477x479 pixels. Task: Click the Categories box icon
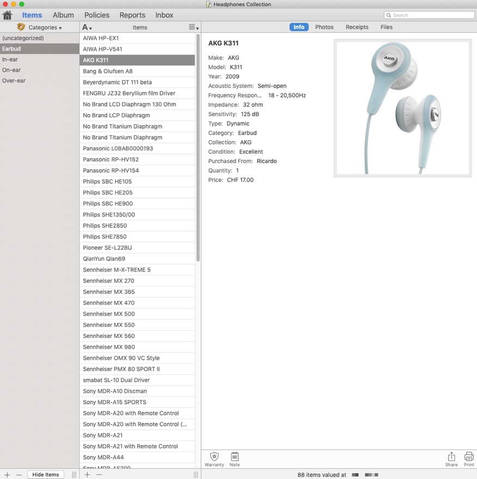click(21, 27)
